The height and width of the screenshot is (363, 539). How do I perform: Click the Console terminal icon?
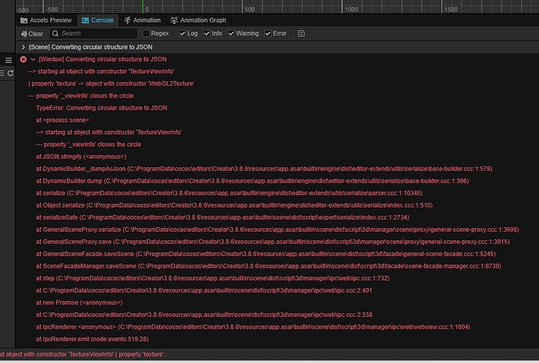tap(85, 20)
